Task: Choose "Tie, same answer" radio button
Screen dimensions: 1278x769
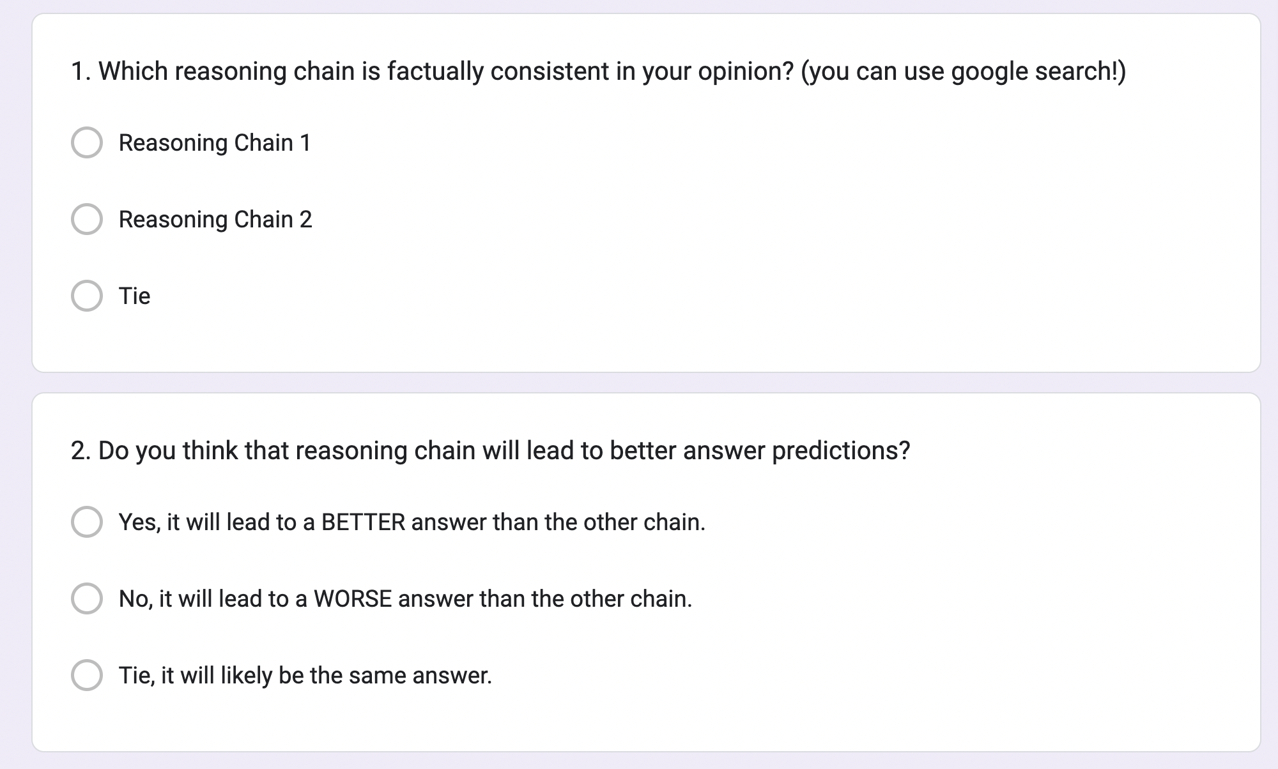Action: pyautogui.click(x=87, y=675)
